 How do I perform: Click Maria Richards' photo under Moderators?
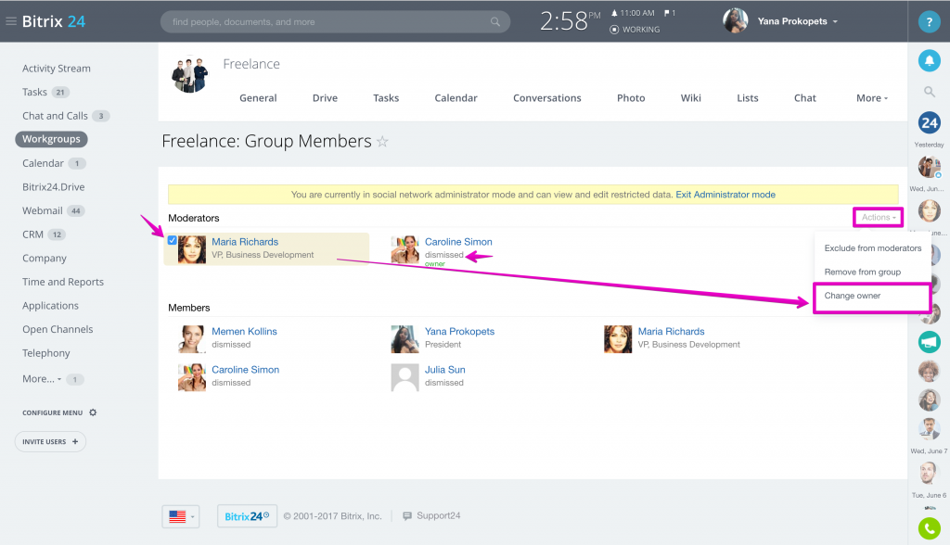[x=192, y=249]
